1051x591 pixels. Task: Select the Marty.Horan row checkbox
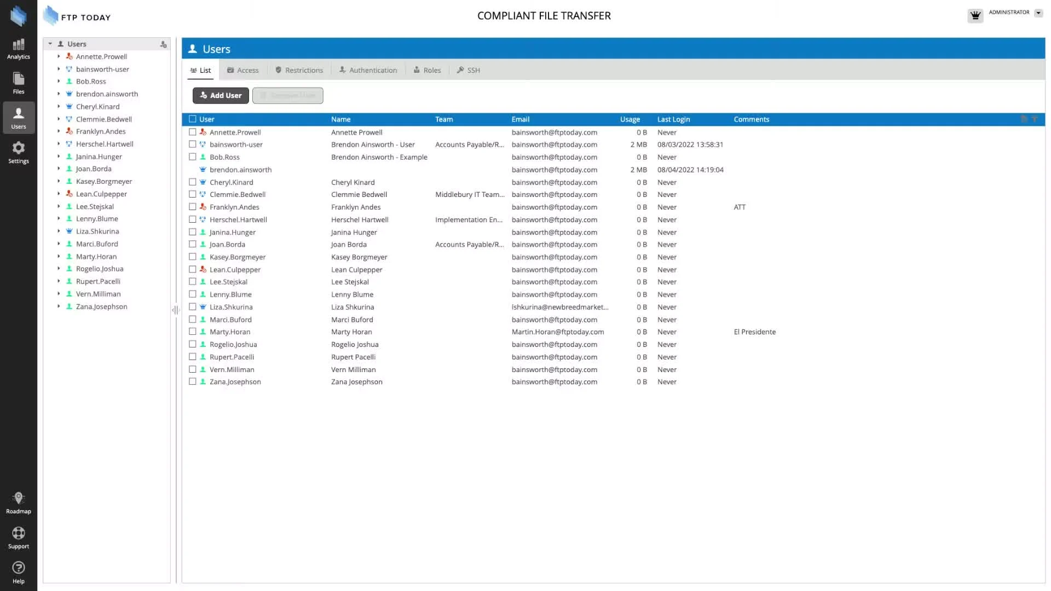tap(193, 332)
